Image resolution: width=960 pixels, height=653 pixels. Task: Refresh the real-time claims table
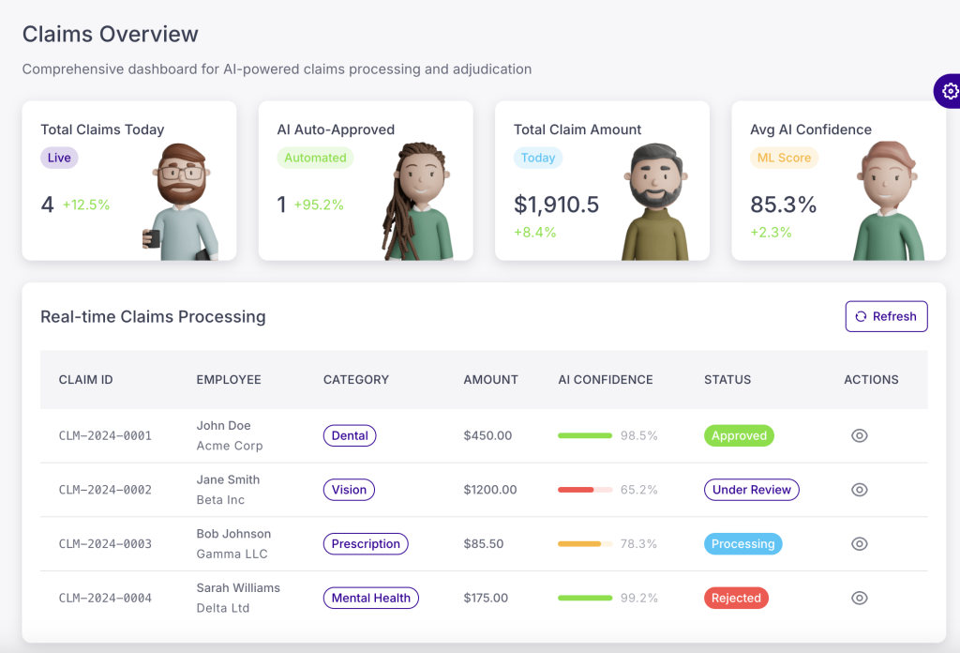tap(886, 316)
